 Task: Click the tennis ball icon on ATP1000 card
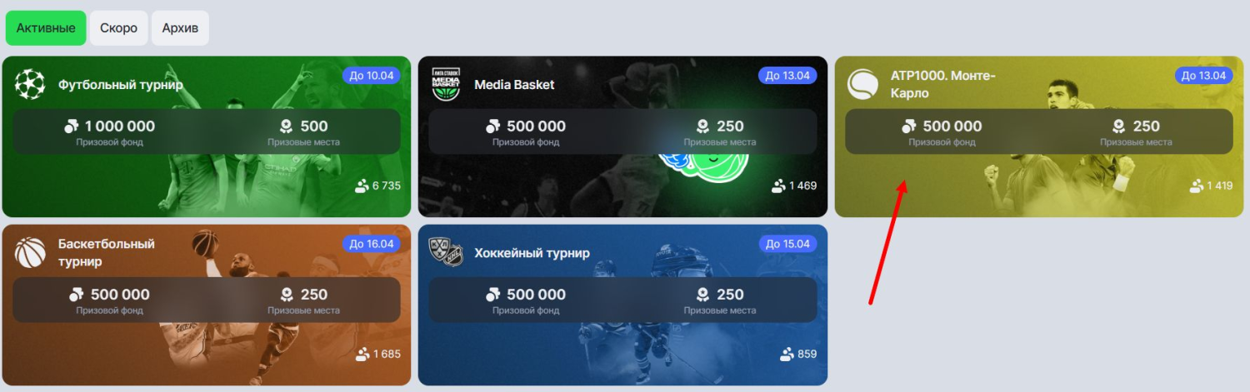pyautogui.click(x=862, y=84)
